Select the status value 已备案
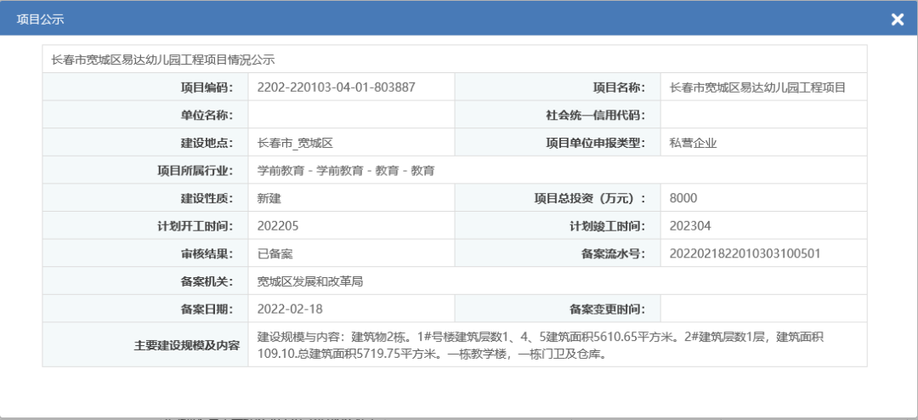This screenshot has width=918, height=420. pos(275,253)
